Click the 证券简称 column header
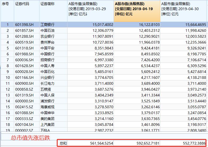Screen dimensions: 208x147 point(53,11)
